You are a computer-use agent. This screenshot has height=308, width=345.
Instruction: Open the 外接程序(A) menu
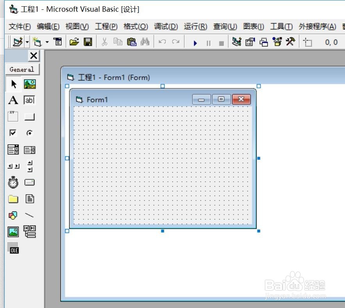(317, 27)
